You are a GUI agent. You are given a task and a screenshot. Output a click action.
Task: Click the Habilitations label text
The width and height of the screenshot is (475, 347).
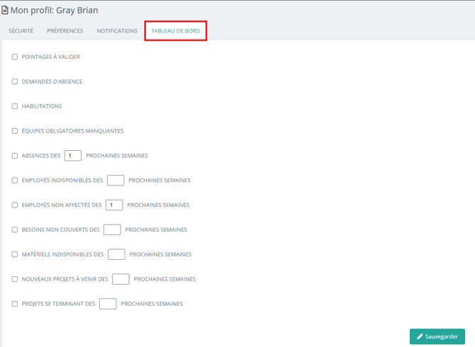pos(42,106)
